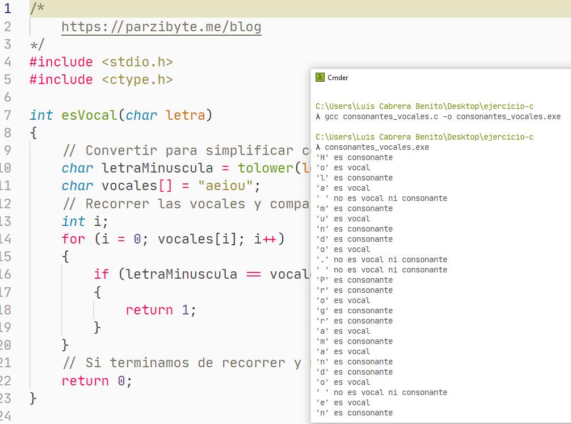Click the "'g' es consonante" output line
The image size is (571, 424).
[x=354, y=310]
